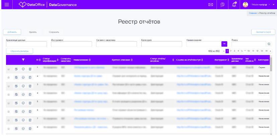
Task: Tick the checkbox for row 2
Action: point(8,78)
